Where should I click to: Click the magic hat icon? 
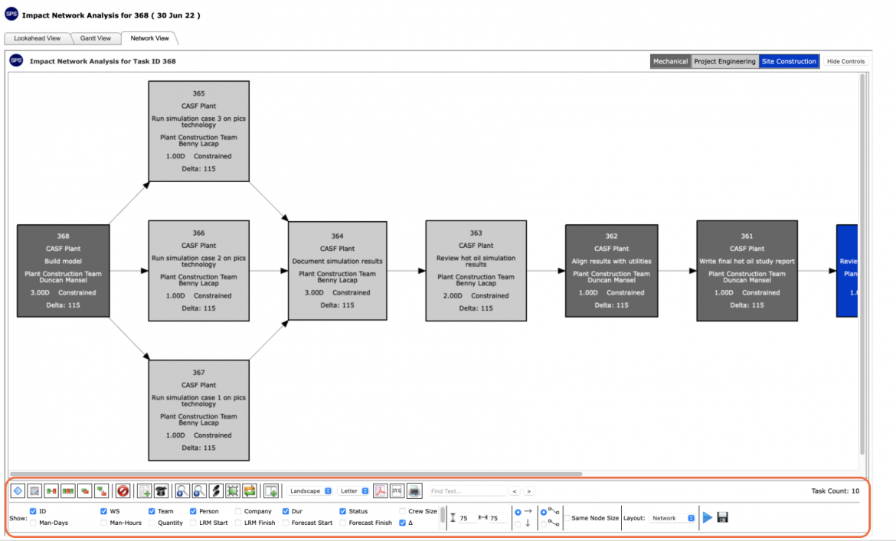[x=161, y=490]
